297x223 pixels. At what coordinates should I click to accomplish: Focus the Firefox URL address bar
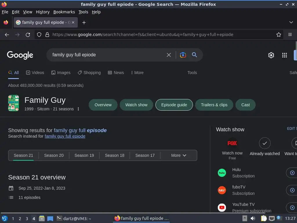[x=159, y=35]
